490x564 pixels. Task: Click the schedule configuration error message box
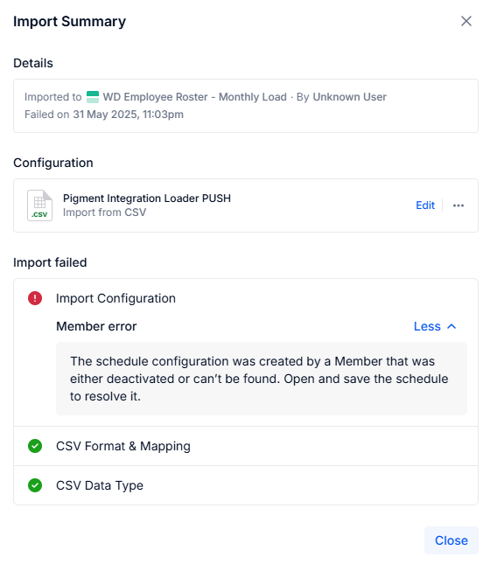pyautogui.click(x=262, y=379)
